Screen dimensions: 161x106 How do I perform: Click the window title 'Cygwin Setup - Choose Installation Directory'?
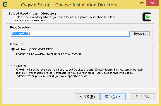[x=69, y=5]
